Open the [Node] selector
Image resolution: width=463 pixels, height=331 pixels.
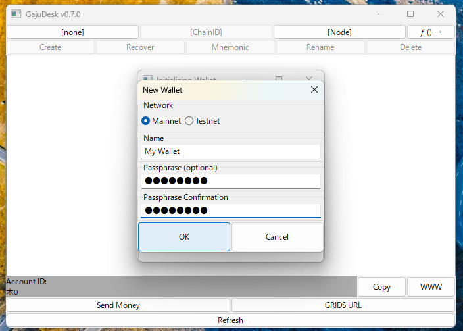click(339, 32)
